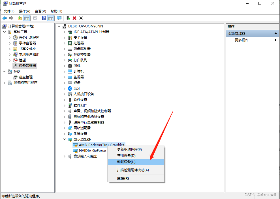
Task: Select 共享文件夹 in left tree
Action: (27, 49)
